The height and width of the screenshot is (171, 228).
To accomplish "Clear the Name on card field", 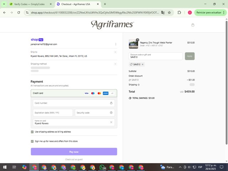I will click(x=111, y=122).
